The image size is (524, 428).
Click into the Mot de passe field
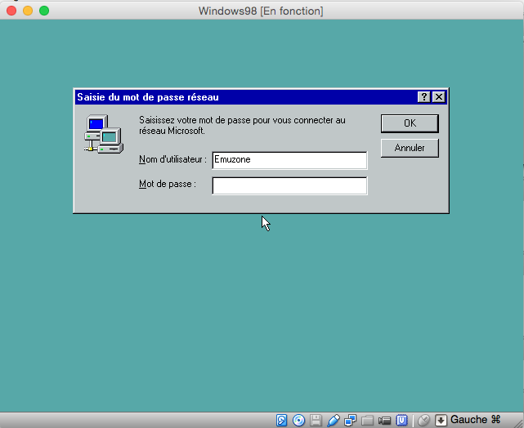point(289,185)
